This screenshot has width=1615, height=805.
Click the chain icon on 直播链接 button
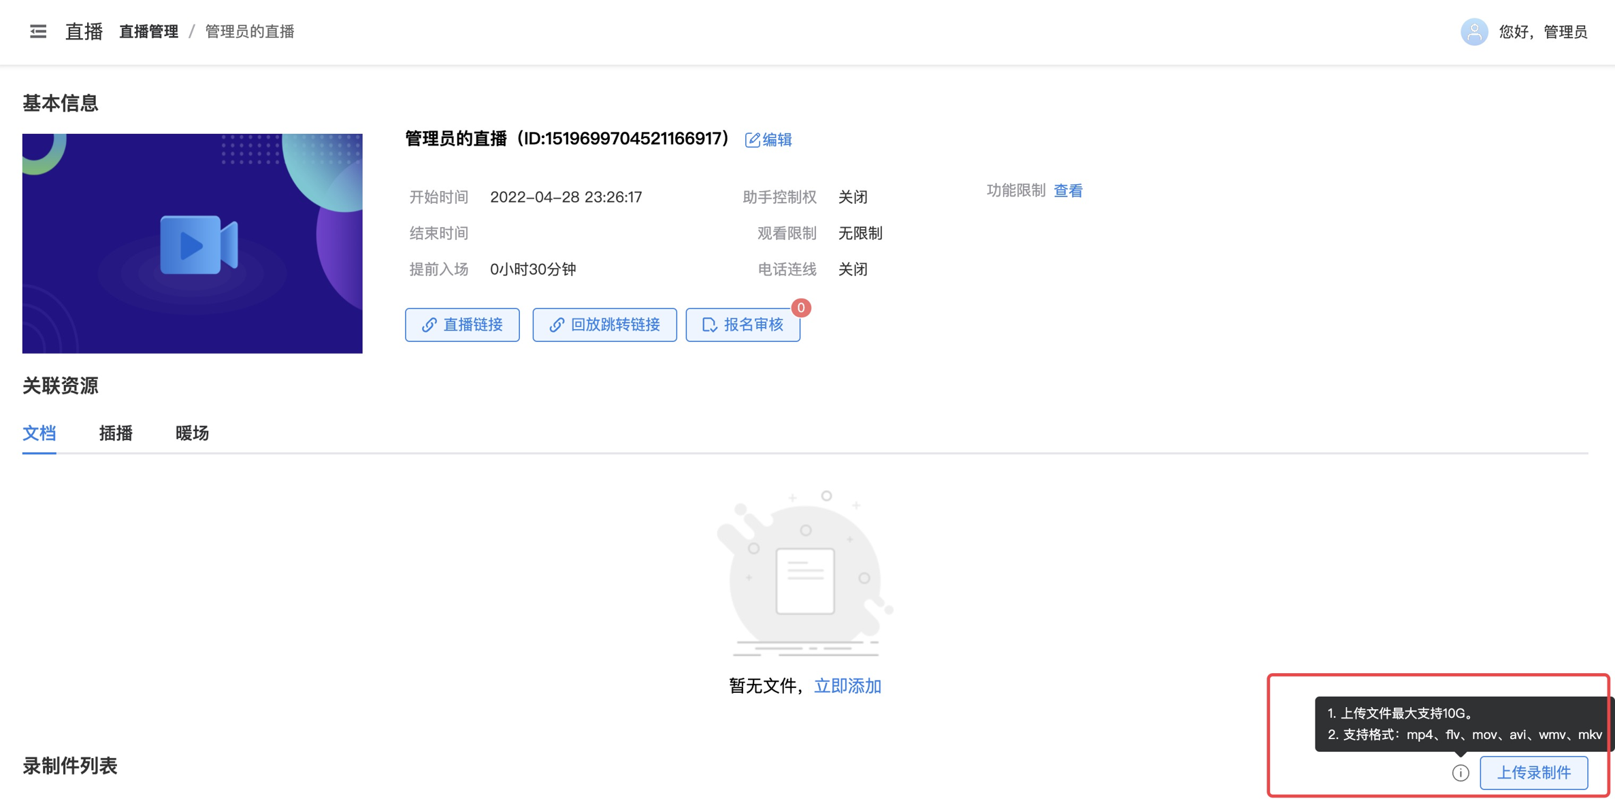(x=429, y=325)
